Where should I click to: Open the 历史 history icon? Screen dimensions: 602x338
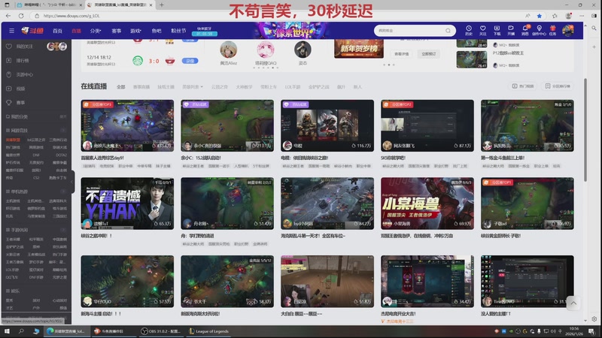point(469,31)
